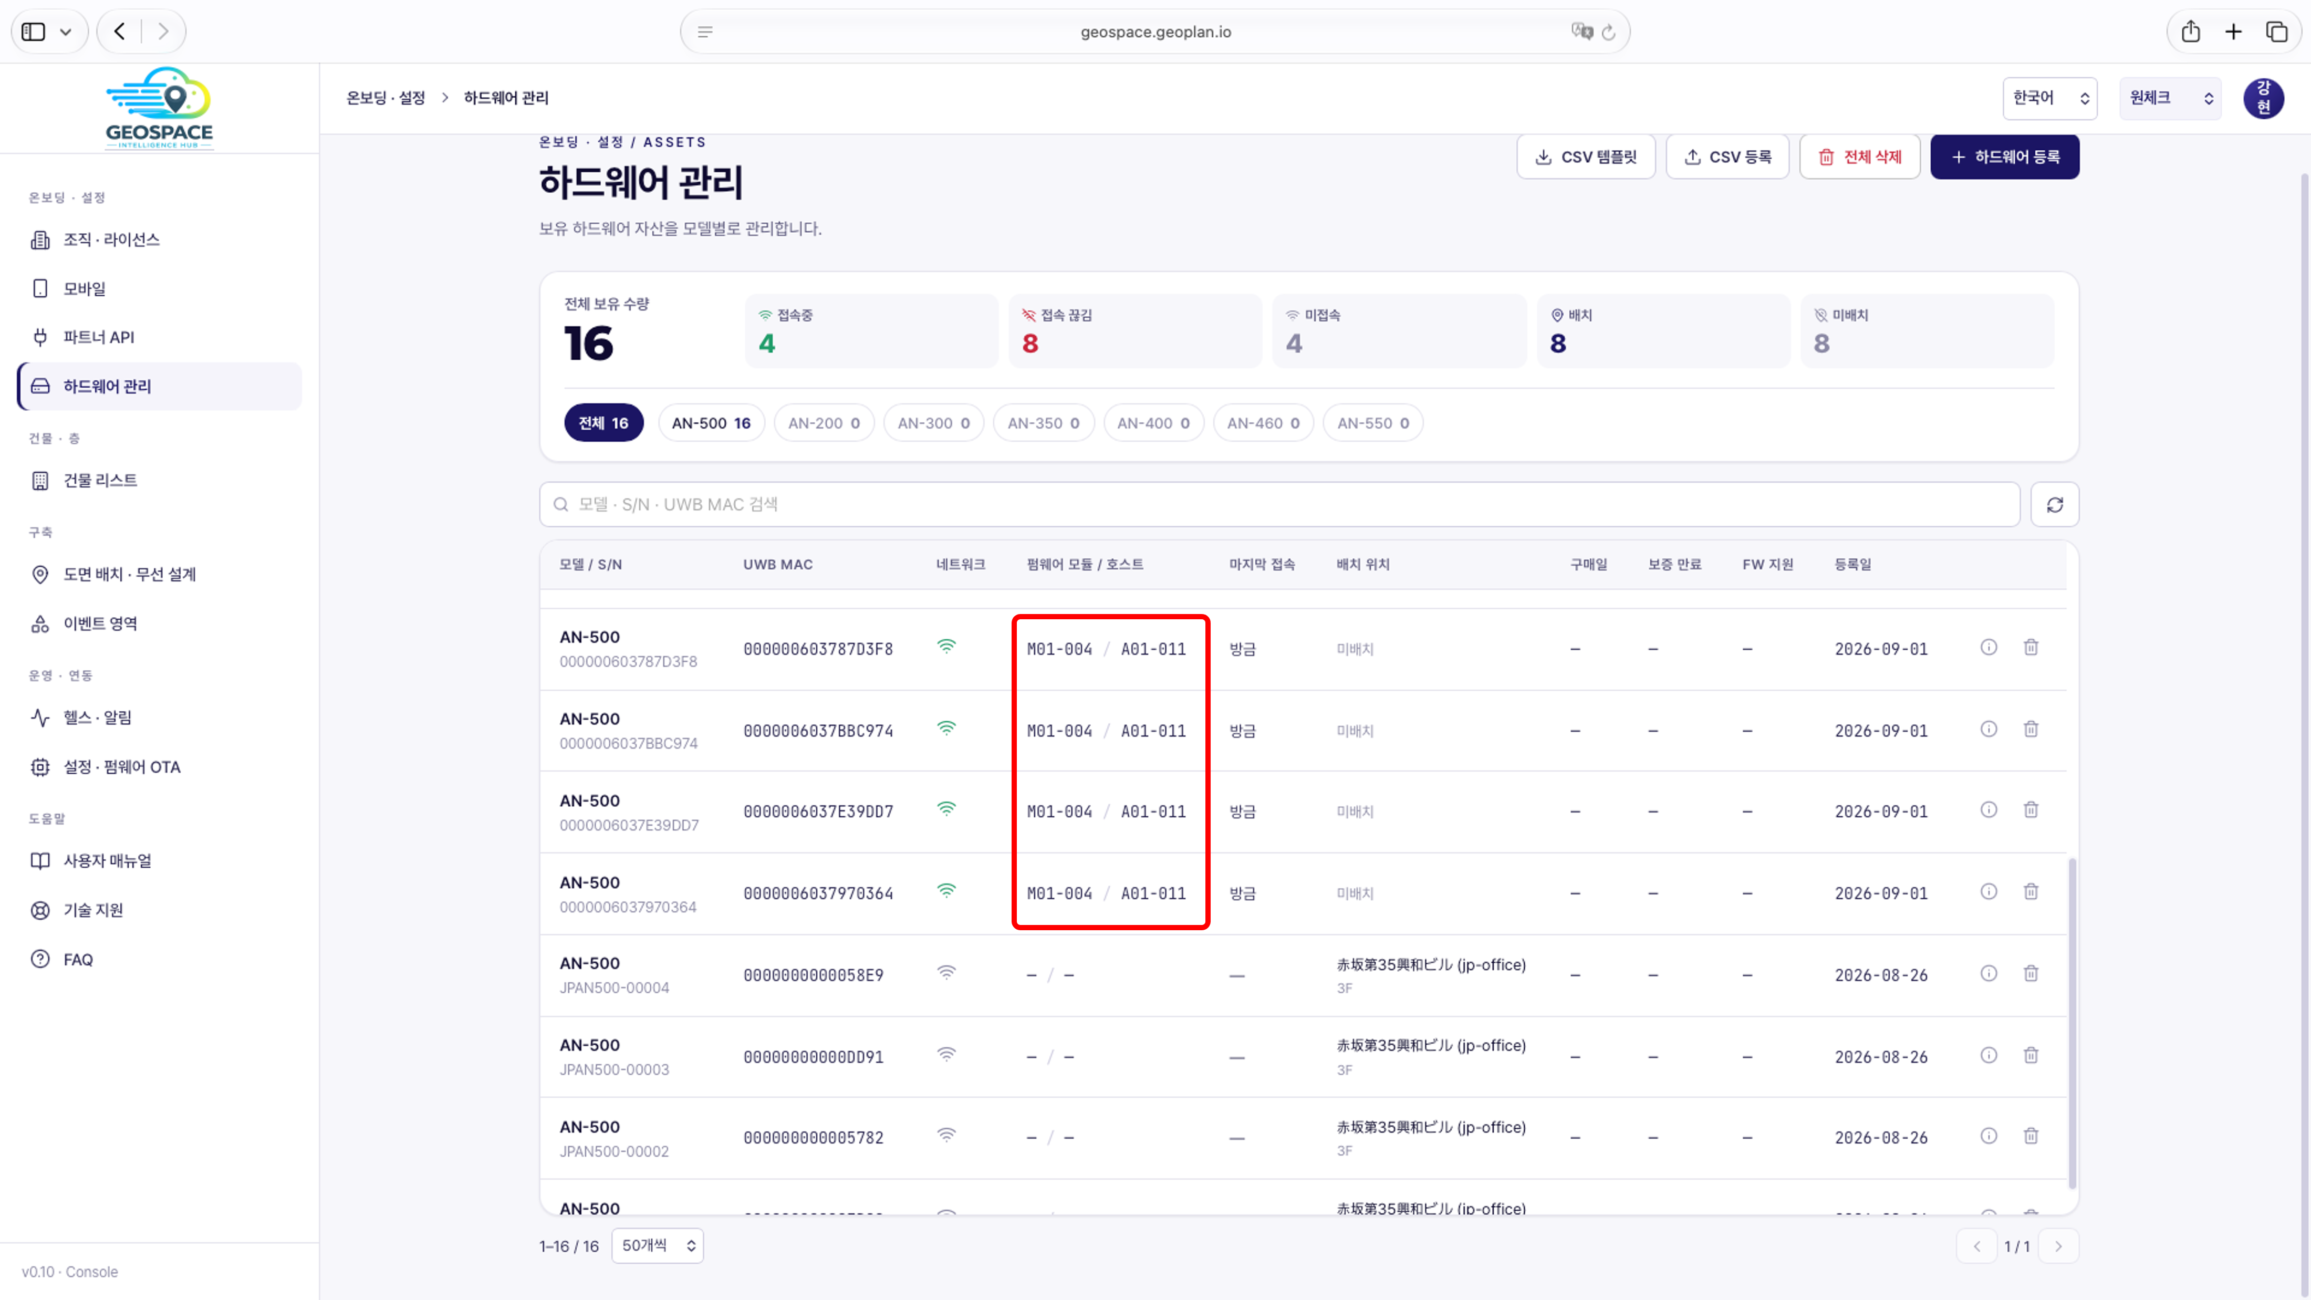Show info for device 0000006037E39DD7
The height and width of the screenshot is (1300, 2311).
point(1989,810)
